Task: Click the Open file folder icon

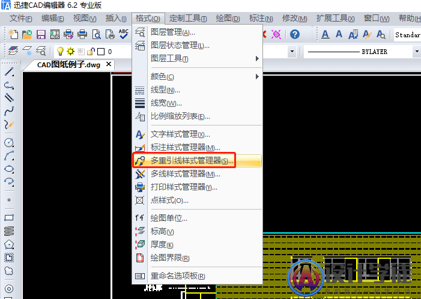Action: (27, 34)
